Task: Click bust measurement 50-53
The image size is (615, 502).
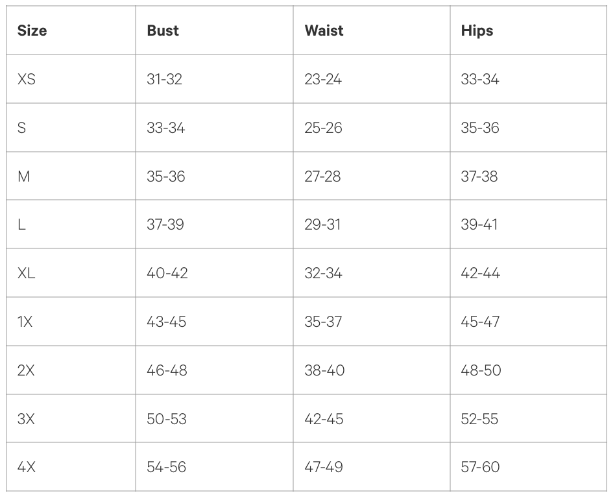Action: point(167,419)
